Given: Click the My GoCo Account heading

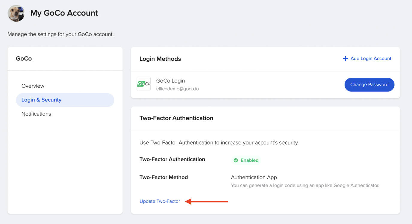Looking at the screenshot, I should [64, 13].
